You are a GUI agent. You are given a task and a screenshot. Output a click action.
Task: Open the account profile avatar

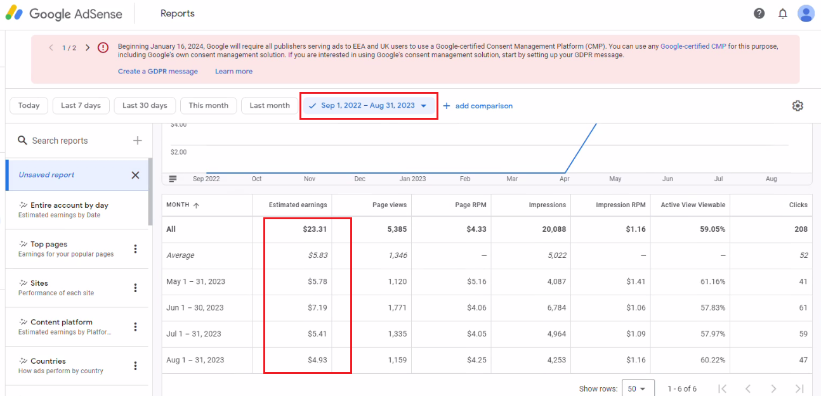pos(806,13)
